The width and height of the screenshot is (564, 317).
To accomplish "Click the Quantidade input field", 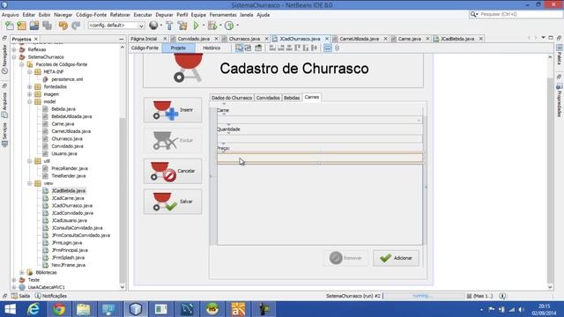I will click(320, 138).
